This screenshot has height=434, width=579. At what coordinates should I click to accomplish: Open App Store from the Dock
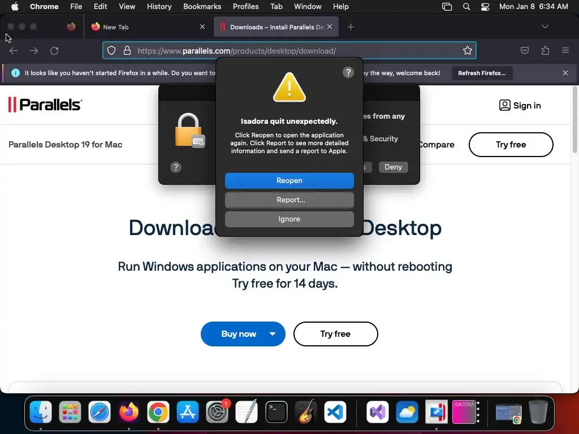188,412
